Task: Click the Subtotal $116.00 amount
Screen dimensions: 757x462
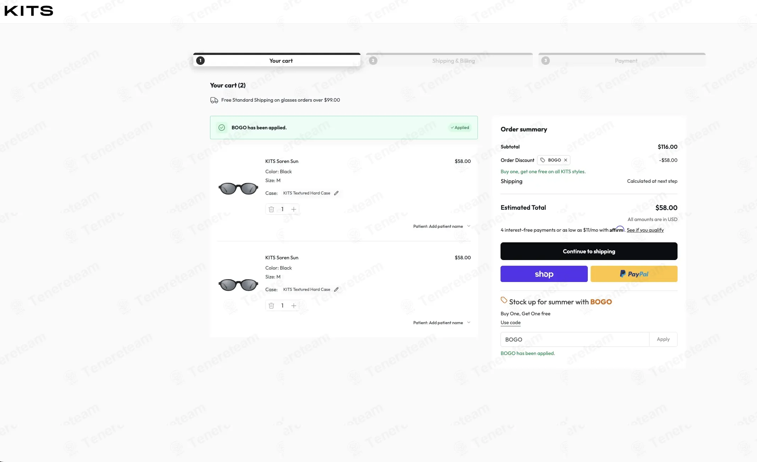Action: coord(667,147)
